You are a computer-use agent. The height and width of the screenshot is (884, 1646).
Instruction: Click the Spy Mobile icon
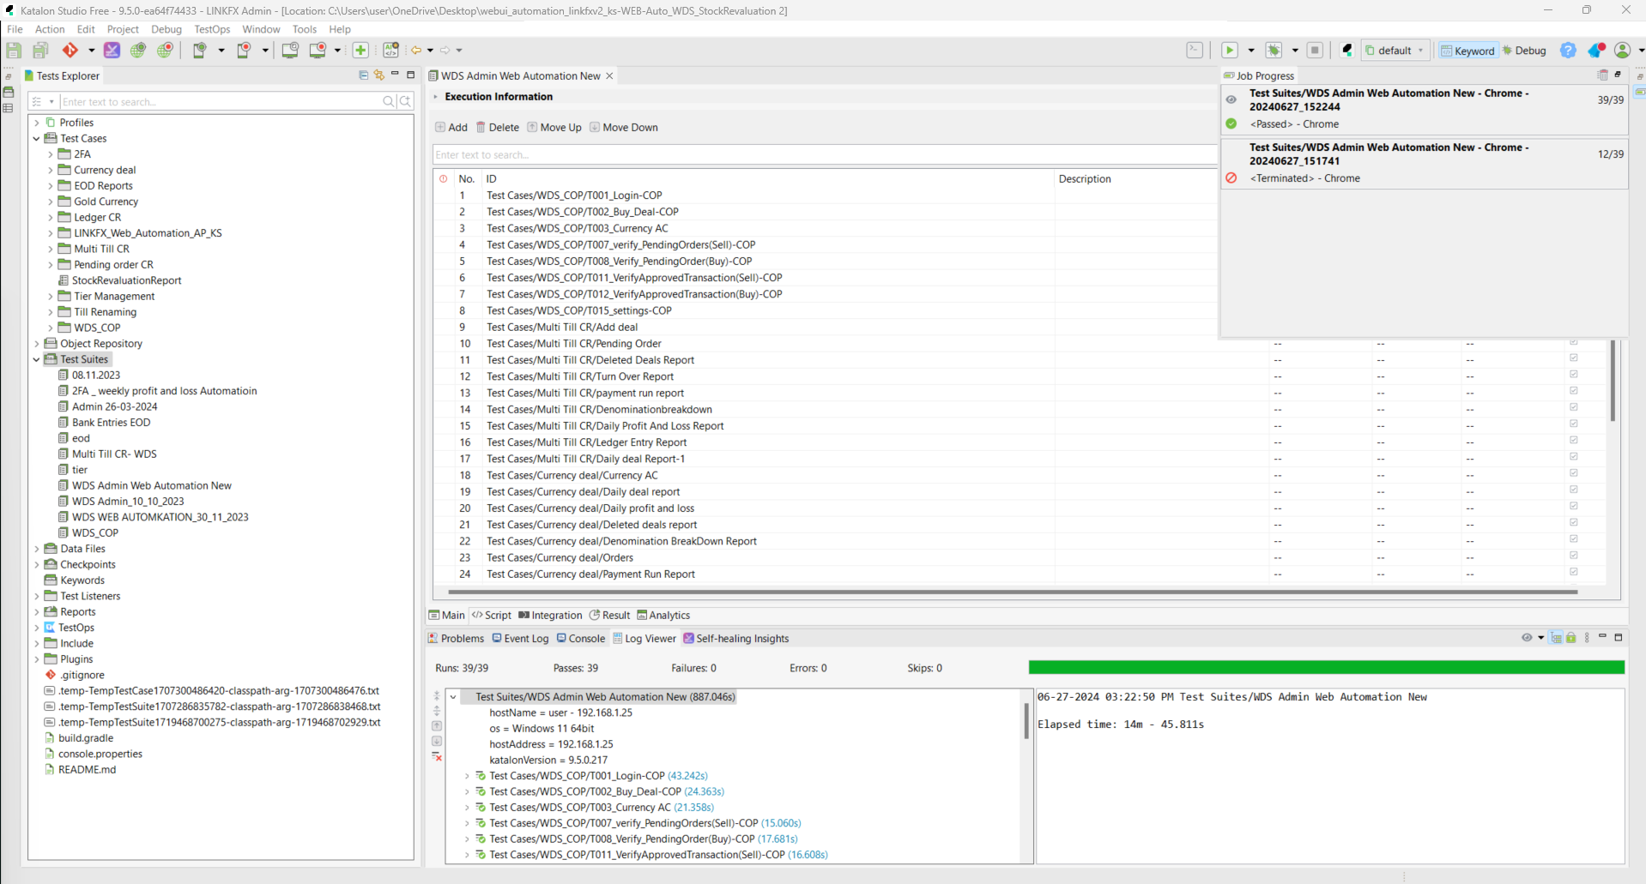[x=199, y=51]
